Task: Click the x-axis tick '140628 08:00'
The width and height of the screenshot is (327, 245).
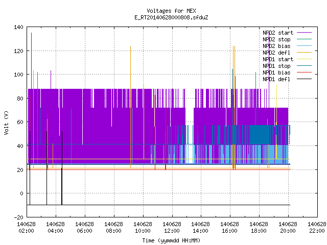Action: tap(113, 228)
